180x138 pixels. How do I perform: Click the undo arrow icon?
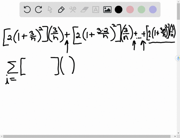pos(27,9)
